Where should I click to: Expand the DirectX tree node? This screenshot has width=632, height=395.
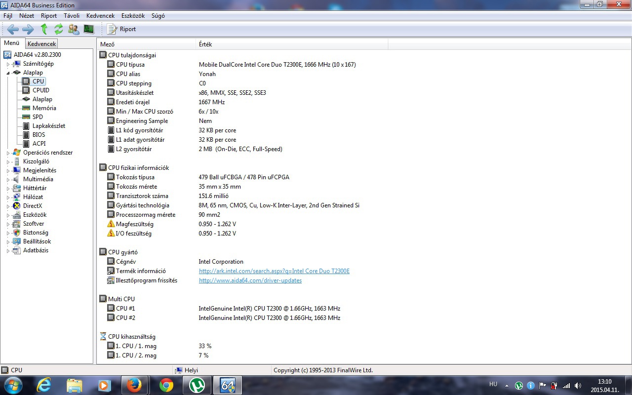pyautogui.click(x=8, y=206)
